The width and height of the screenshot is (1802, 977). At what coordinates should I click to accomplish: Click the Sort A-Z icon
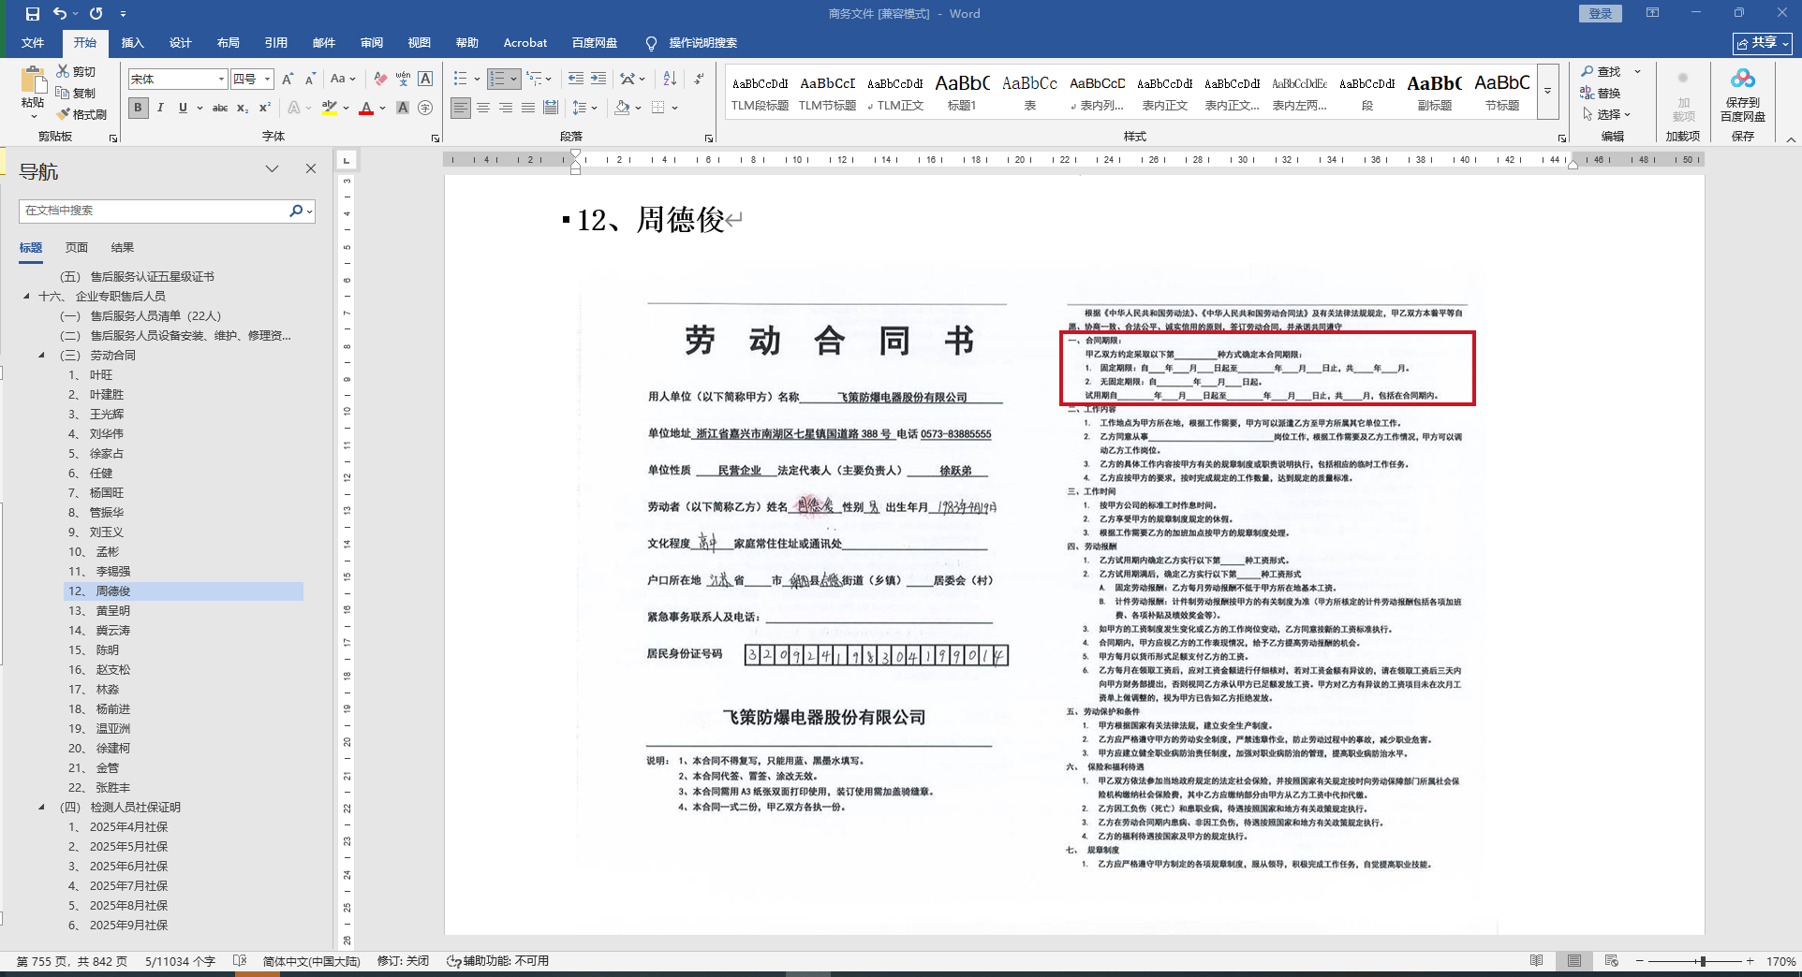pyautogui.click(x=670, y=80)
